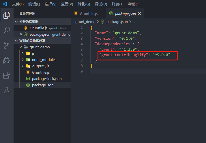Select package.json in open editors list
This screenshot has width=206, height=143.
(x=42, y=34)
